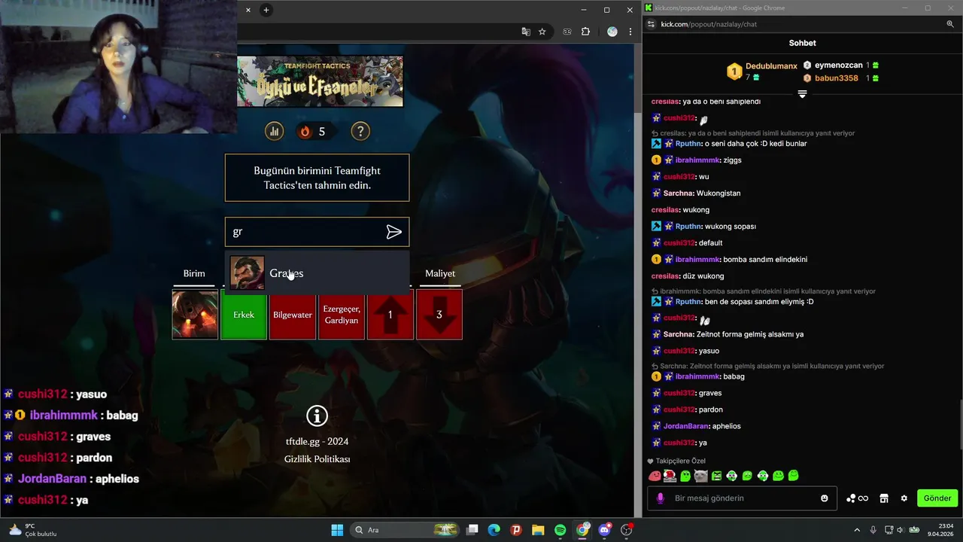
Task: Open the Gizlilik Politikası link
Action: (317, 459)
